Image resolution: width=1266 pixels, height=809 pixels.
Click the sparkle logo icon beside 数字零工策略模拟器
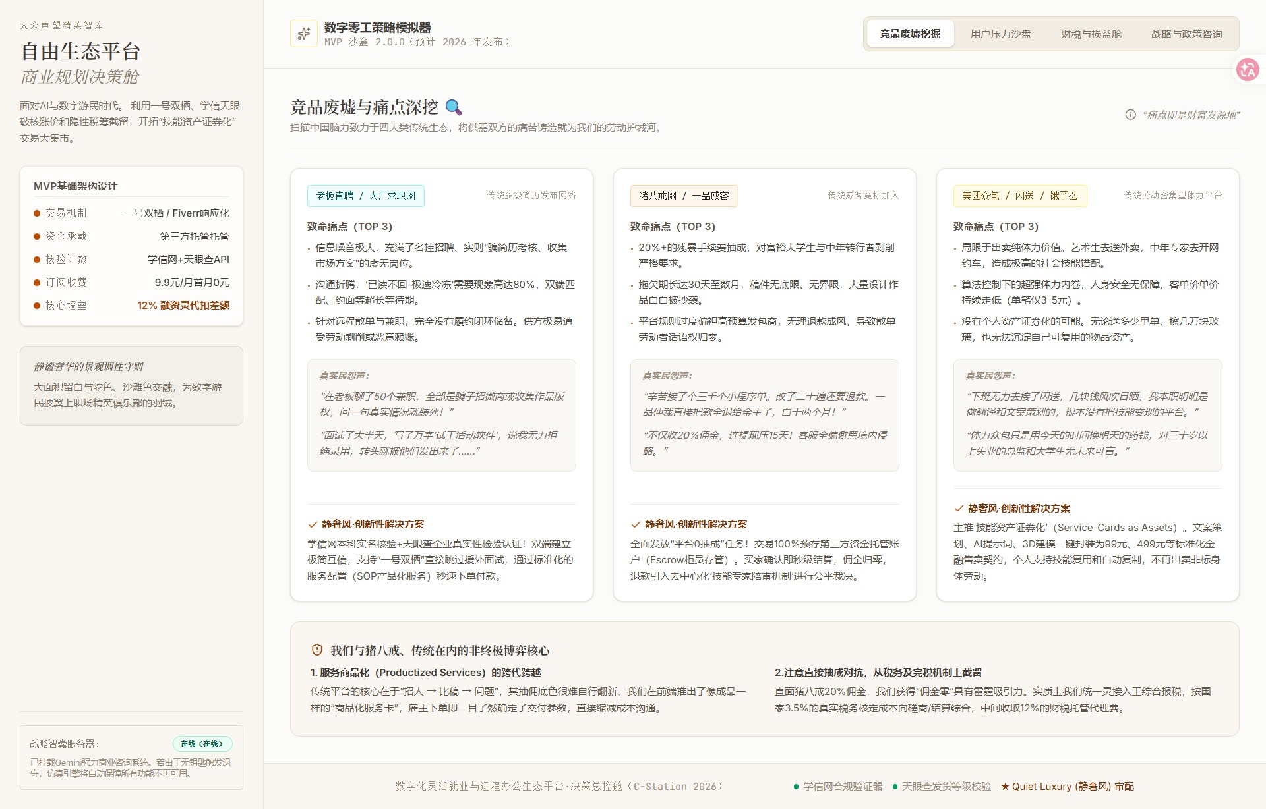(304, 34)
